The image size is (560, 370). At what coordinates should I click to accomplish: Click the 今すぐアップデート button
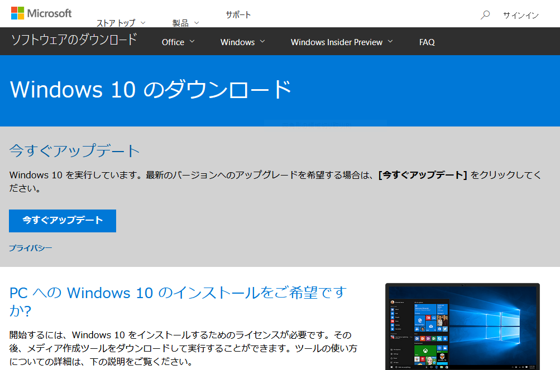[x=63, y=221]
